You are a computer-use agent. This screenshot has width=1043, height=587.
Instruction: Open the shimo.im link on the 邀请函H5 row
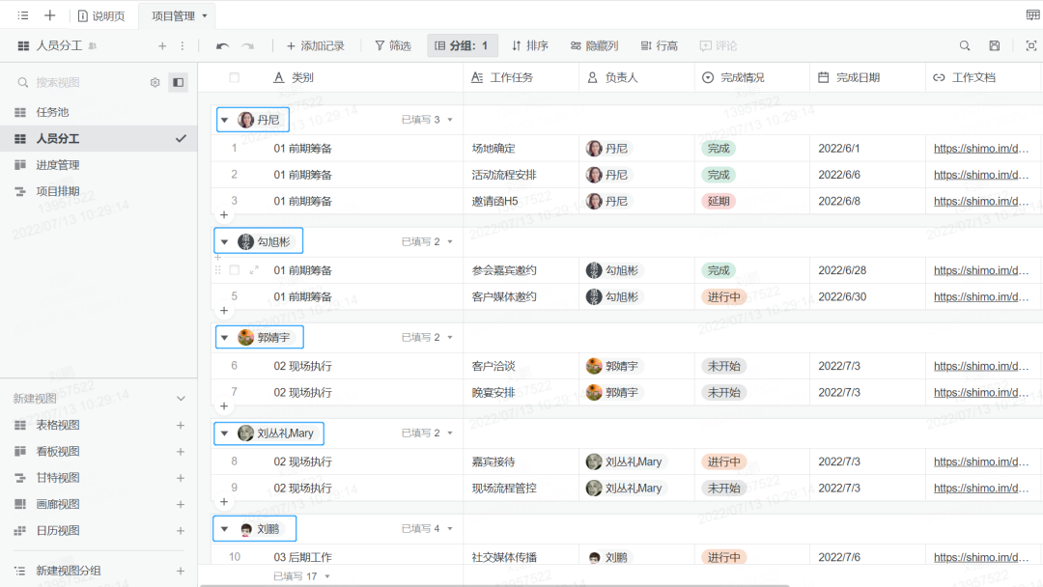[x=979, y=201]
